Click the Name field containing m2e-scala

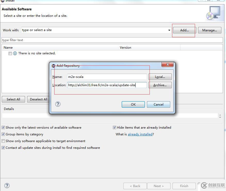coord(107,77)
